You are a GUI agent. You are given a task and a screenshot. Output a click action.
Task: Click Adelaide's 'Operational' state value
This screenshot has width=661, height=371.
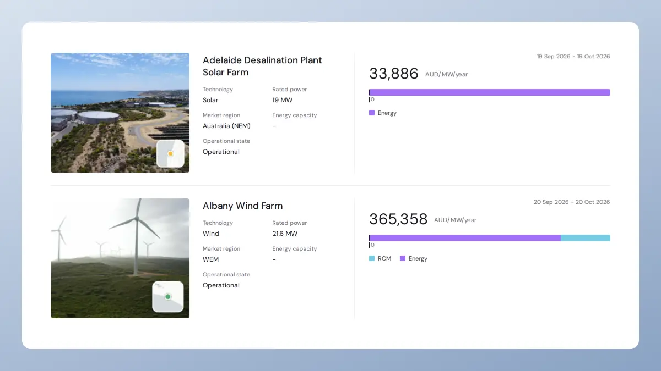221,152
